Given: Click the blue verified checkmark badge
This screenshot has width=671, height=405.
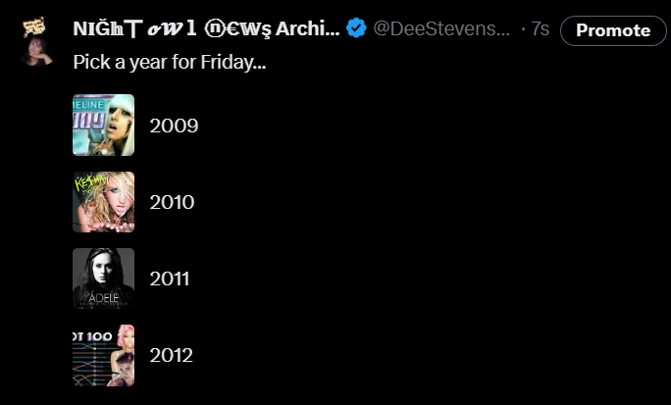Looking at the screenshot, I should click(355, 29).
